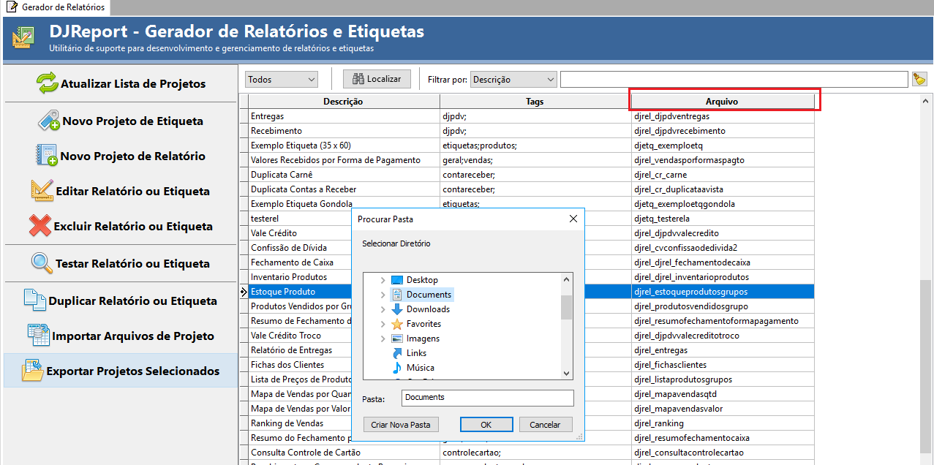Expand the Desktop folder tree node

tap(383, 280)
